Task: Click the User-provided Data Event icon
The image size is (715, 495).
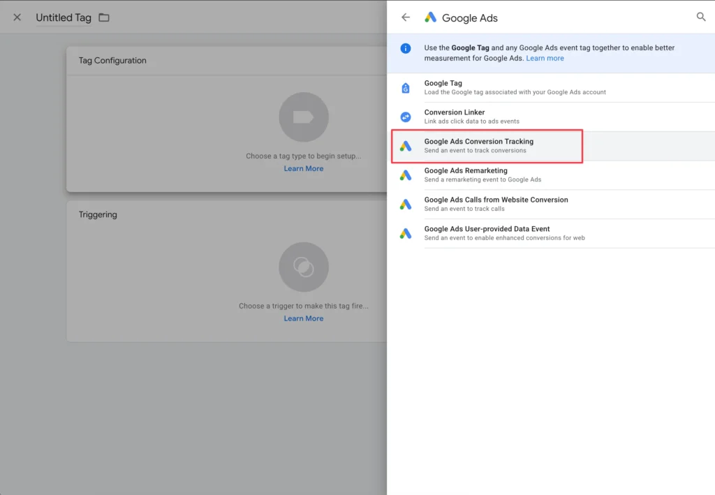Action: click(x=406, y=233)
